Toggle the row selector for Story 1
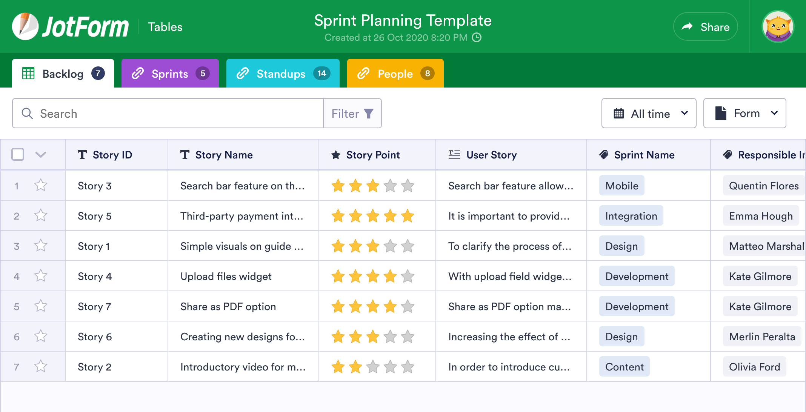Screen dimensions: 806x412 coord(17,245)
